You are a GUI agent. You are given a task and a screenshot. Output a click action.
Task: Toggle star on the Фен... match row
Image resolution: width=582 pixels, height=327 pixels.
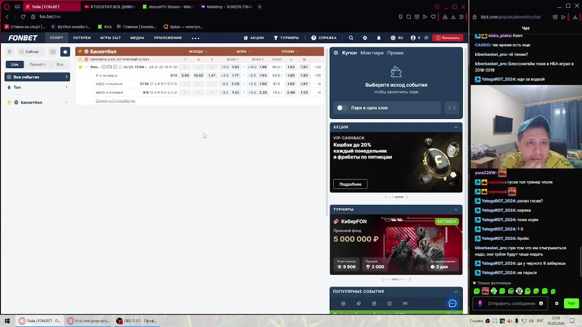[80, 67]
